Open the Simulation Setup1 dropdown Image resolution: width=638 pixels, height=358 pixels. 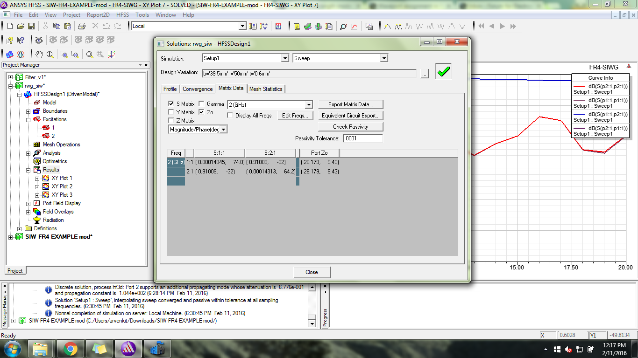tap(285, 58)
